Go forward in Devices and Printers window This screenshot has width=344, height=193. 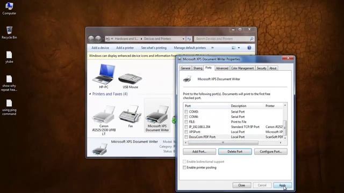pyautogui.click(x=98, y=39)
